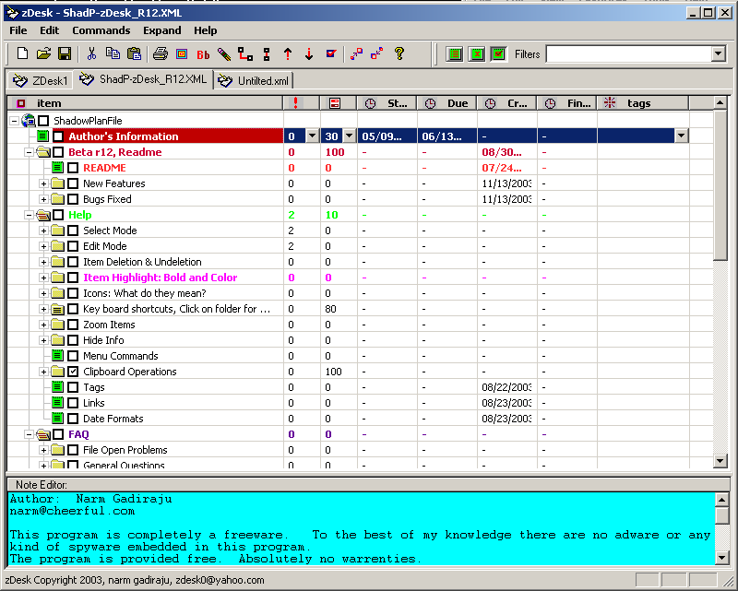Viewport: 738px width, 591px height.
Task: Print with the printer toolbar icon
Action: tap(161, 53)
